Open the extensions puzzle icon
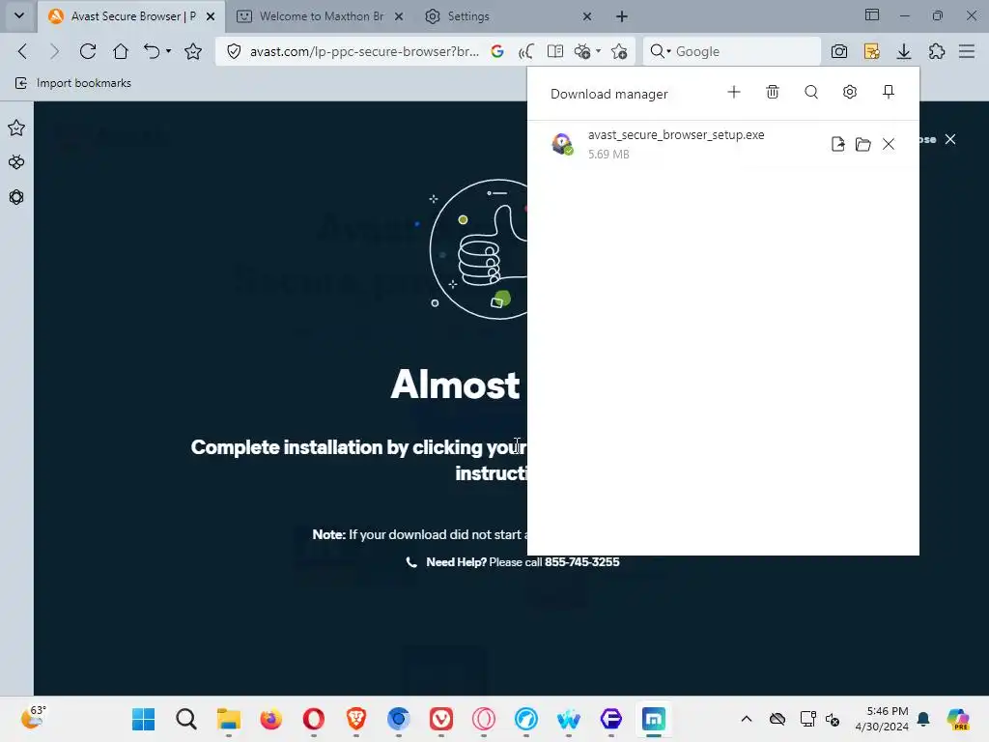The height and width of the screenshot is (742, 989). (937, 51)
